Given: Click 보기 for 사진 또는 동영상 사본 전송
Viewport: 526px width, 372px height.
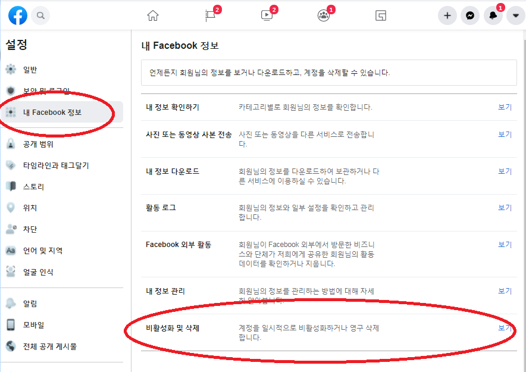Looking at the screenshot, I should pyautogui.click(x=505, y=134).
